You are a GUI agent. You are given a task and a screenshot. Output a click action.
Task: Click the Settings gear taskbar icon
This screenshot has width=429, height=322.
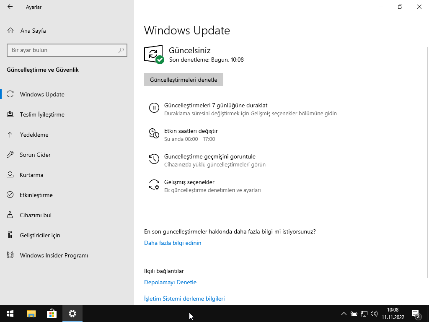(x=72, y=314)
